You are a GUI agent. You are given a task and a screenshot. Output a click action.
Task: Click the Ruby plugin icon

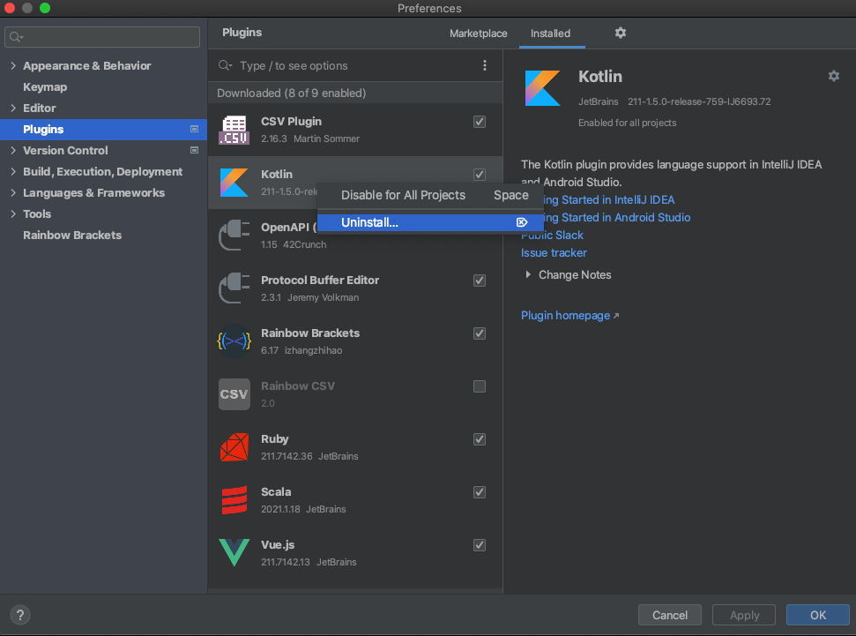click(234, 447)
